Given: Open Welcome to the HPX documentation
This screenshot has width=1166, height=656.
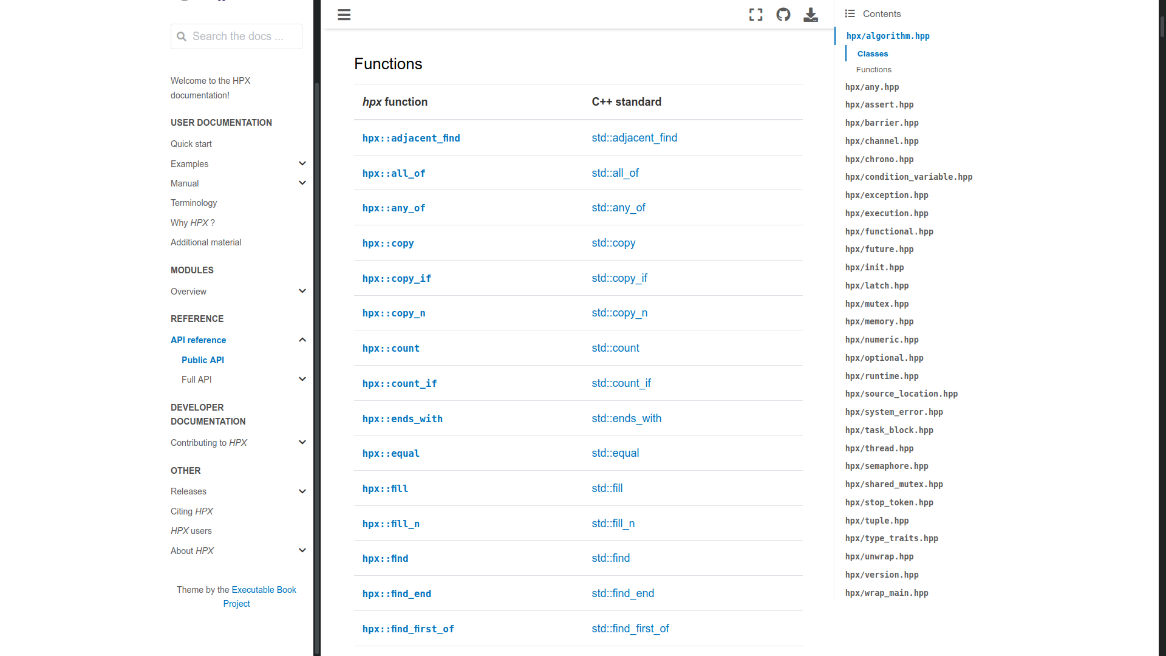Looking at the screenshot, I should click(210, 88).
